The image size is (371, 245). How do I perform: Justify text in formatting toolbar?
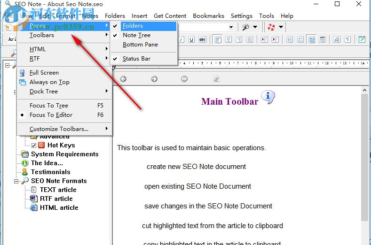250,39
